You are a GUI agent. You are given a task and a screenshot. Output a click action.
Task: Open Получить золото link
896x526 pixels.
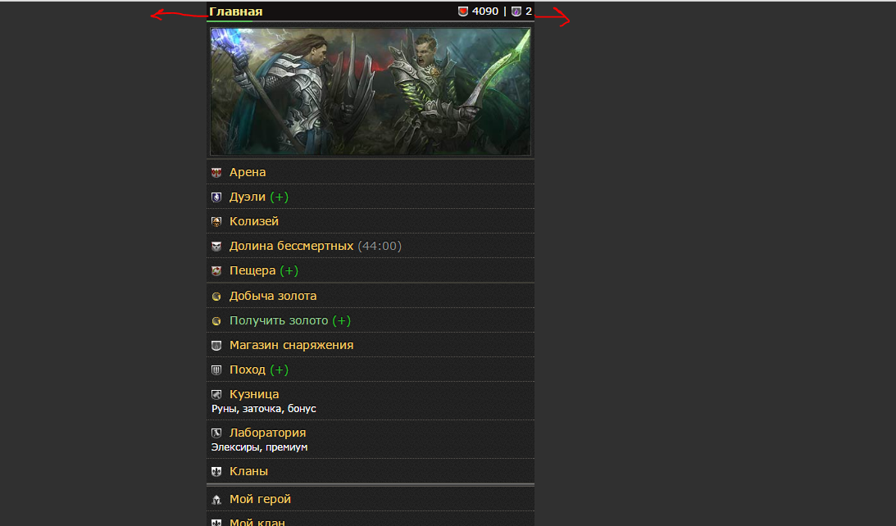point(279,321)
